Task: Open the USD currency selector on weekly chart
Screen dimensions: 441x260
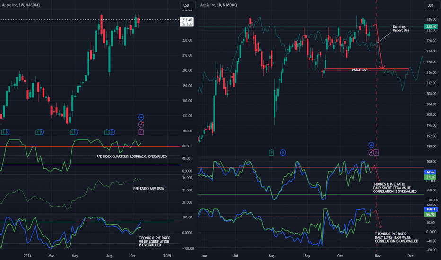Action: [187, 5]
